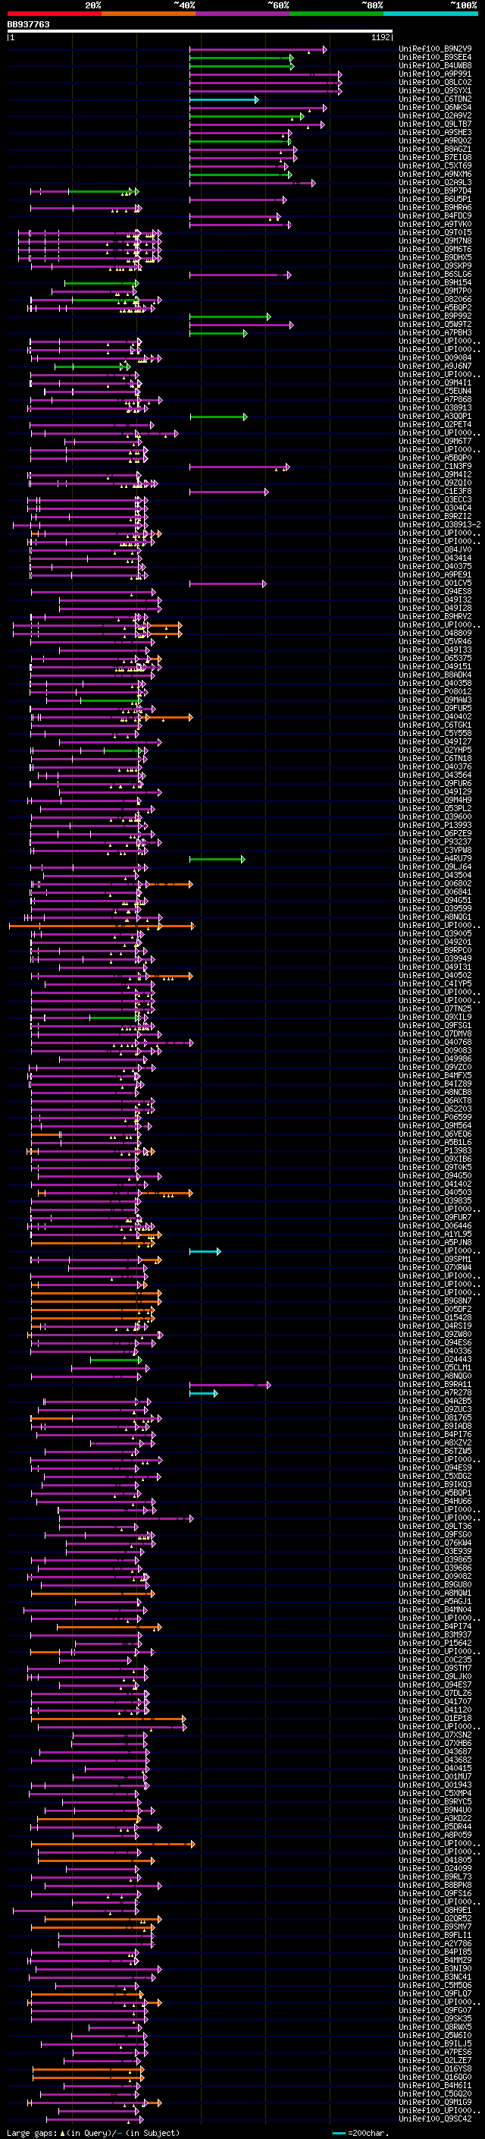Click label UniRef100_B8AGZ1
Viewport: 485px width, 2139px height.
435,149
